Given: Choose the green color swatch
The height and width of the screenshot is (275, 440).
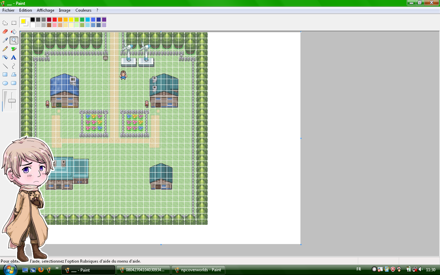Looking at the screenshot, I should [x=82, y=20].
